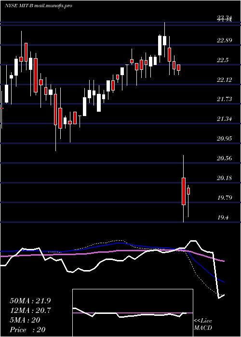This screenshot has width=241, height=337.
Task: Click the 50MA : 21.9 readout
Action: [30, 301]
